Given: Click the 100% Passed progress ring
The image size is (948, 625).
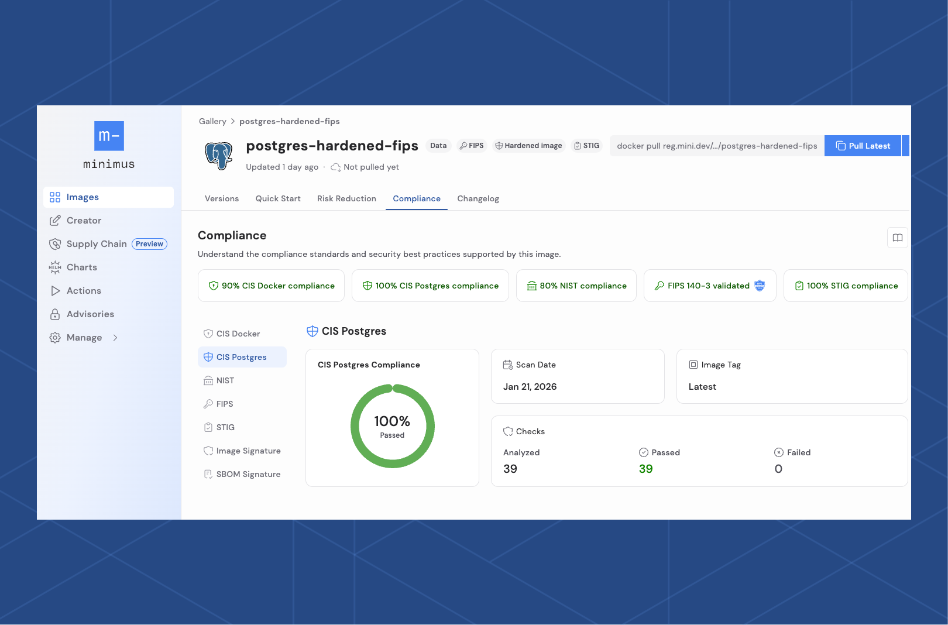Looking at the screenshot, I should pyautogui.click(x=392, y=426).
